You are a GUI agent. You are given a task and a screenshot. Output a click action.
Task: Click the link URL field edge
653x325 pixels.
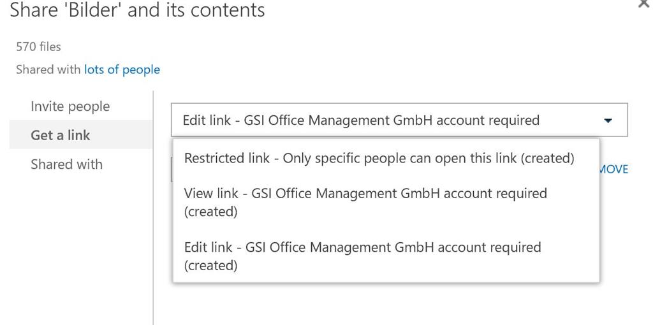tap(172, 170)
